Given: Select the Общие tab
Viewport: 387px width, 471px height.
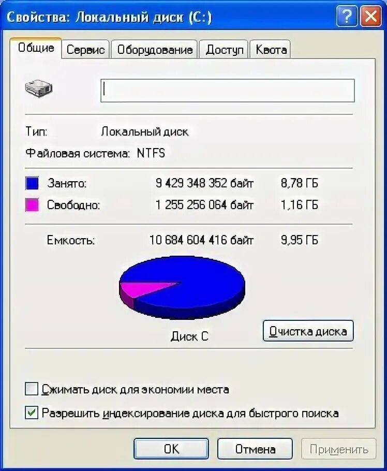Looking at the screenshot, I should pyautogui.click(x=36, y=48).
